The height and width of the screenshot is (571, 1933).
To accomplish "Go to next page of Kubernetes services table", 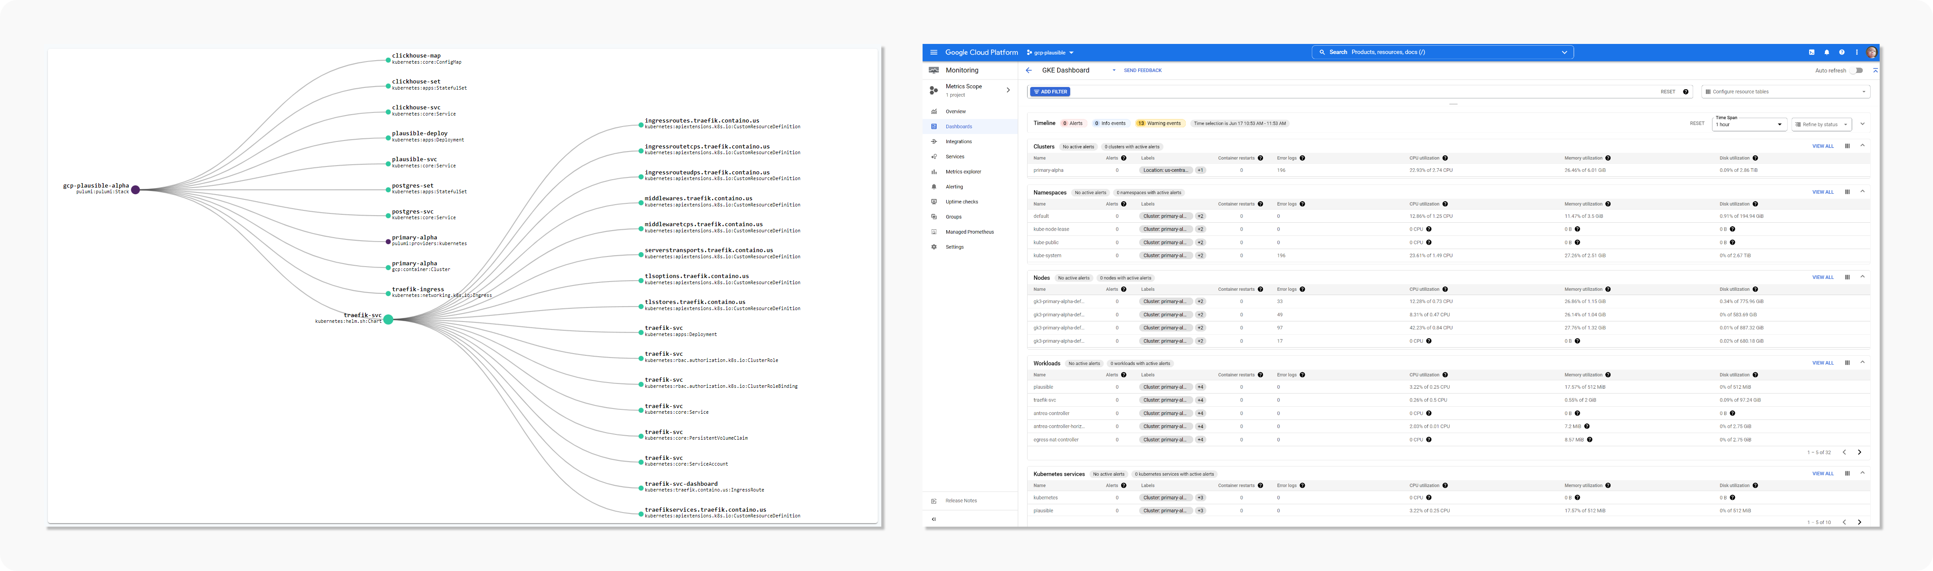I will click(1860, 522).
